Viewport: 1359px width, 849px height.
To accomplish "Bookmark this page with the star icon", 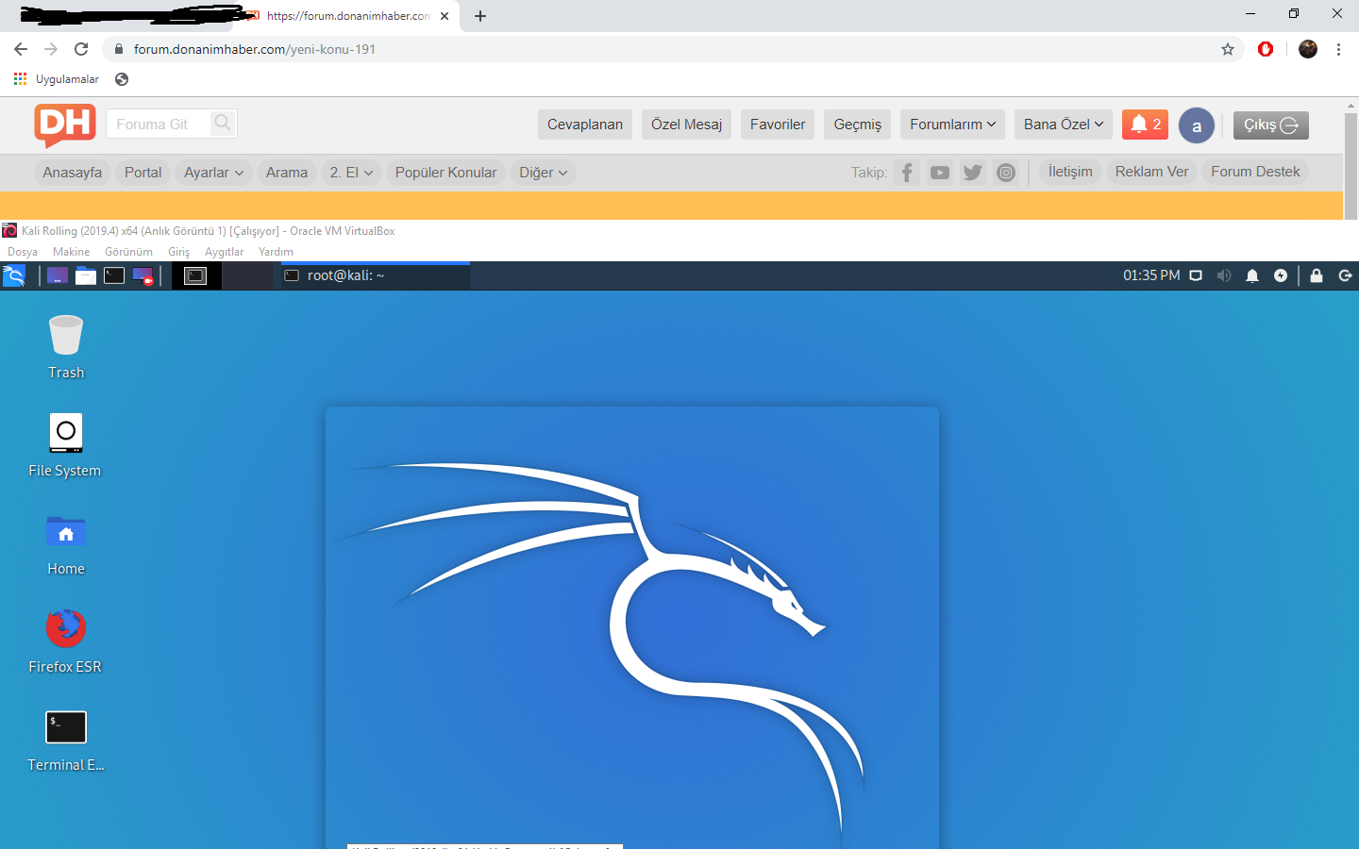I will point(1228,49).
